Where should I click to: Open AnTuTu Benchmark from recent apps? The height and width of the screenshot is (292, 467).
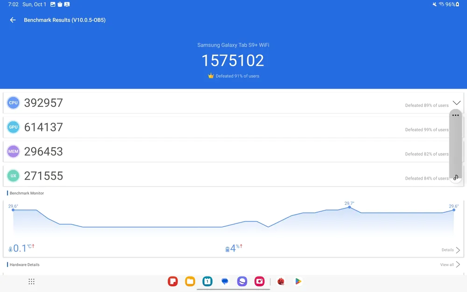(x=281, y=281)
